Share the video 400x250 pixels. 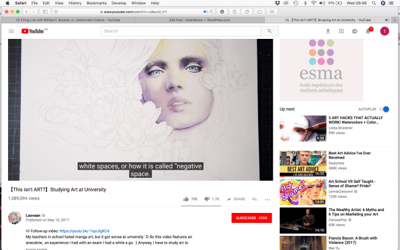tap(236, 199)
